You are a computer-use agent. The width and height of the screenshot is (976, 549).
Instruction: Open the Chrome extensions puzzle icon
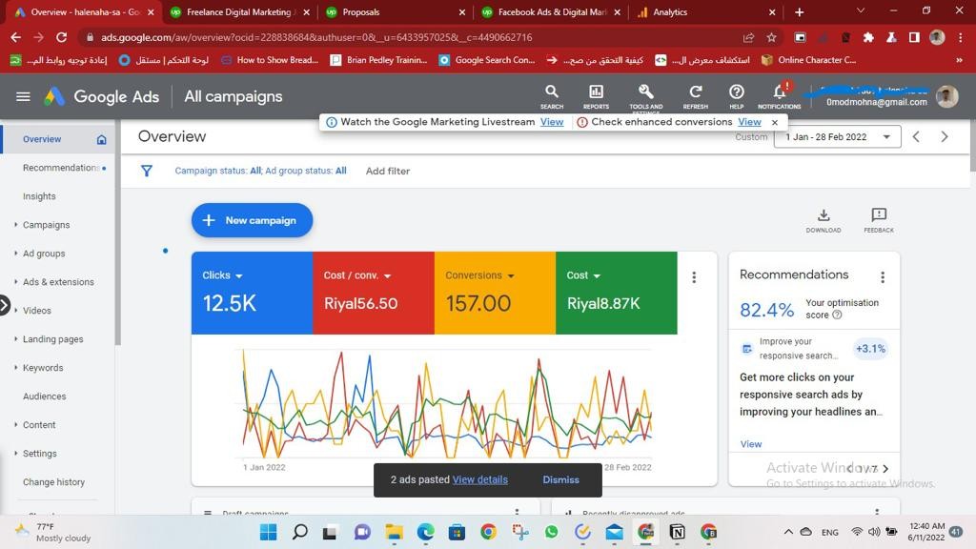868,37
